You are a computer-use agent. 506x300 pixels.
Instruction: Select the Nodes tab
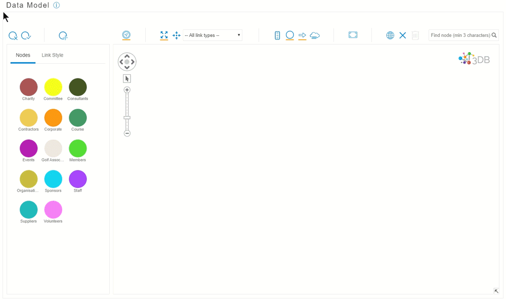(x=22, y=55)
